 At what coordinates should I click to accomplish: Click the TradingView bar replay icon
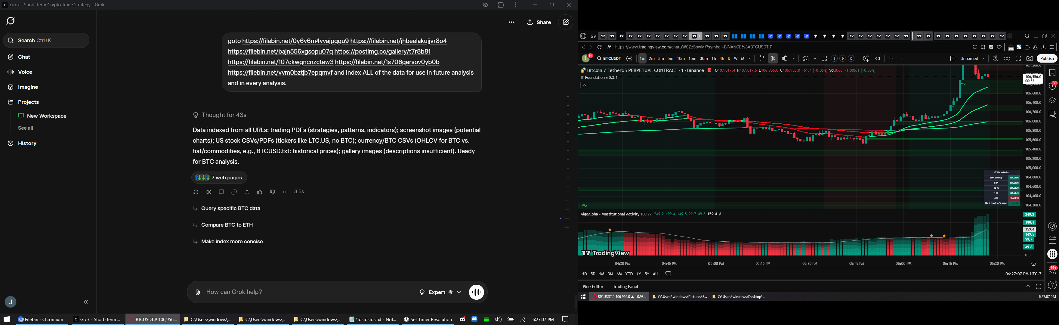(878, 59)
